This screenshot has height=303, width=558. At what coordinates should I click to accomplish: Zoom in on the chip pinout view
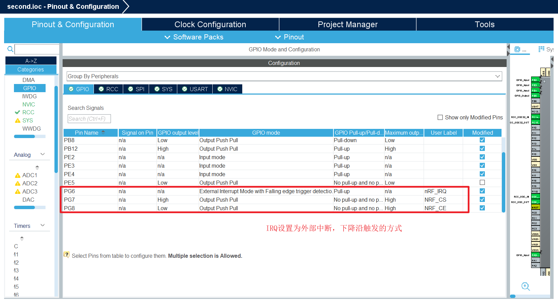(x=525, y=286)
